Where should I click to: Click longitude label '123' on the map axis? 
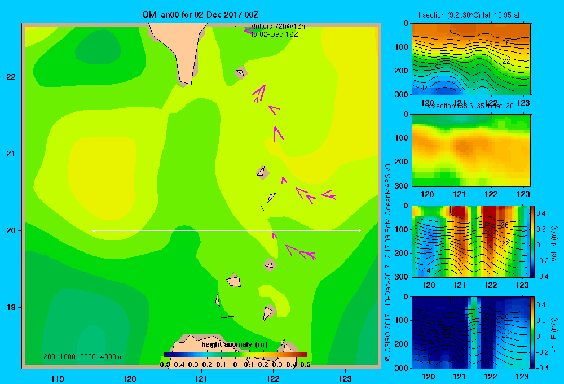(345, 378)
